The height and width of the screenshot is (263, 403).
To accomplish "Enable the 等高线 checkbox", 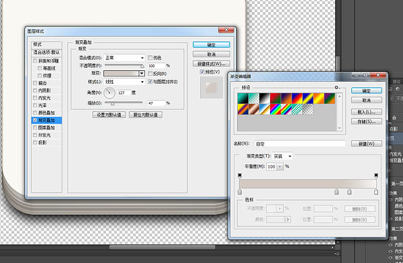I will point(40,68).
